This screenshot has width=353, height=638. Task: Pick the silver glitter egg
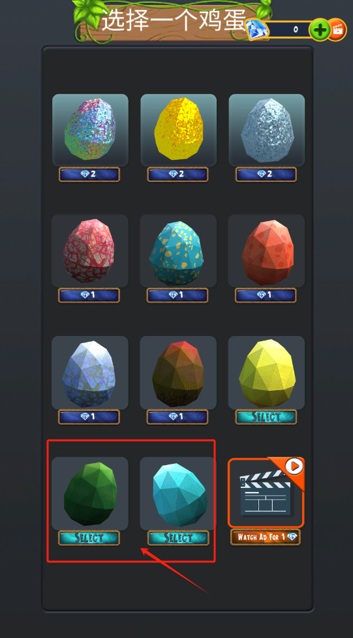pyautogui.click(x=267, y=130)
